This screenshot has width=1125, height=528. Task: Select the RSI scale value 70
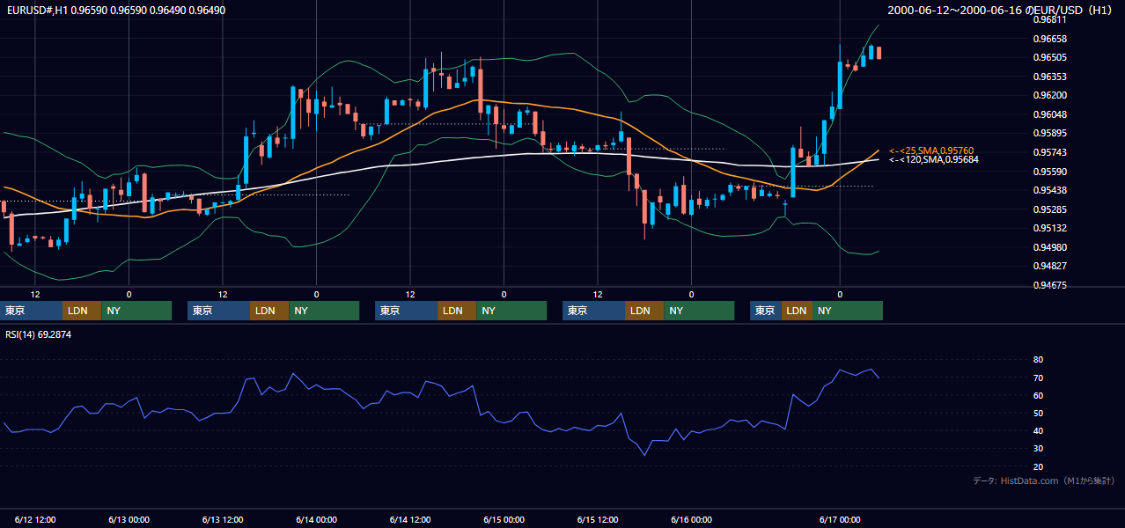pyautogui.click(x=1038, y=378)
